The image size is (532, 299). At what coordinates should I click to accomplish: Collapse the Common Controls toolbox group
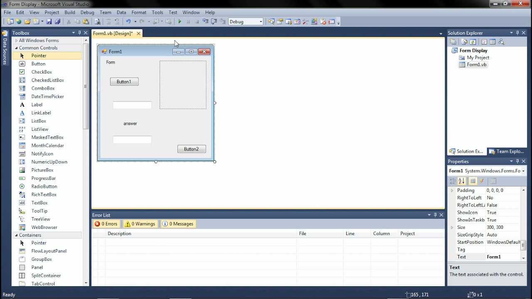[x=16, y=48]
